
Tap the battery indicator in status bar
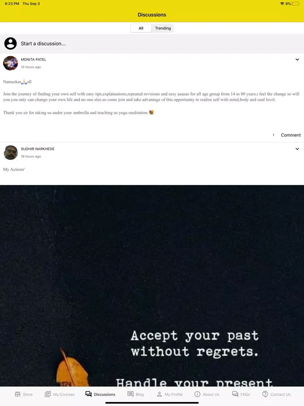pos(295,4)
